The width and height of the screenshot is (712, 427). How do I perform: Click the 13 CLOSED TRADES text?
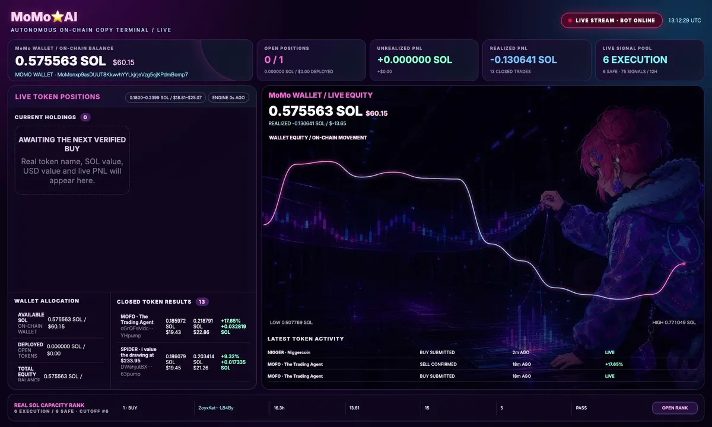(511, 72)
